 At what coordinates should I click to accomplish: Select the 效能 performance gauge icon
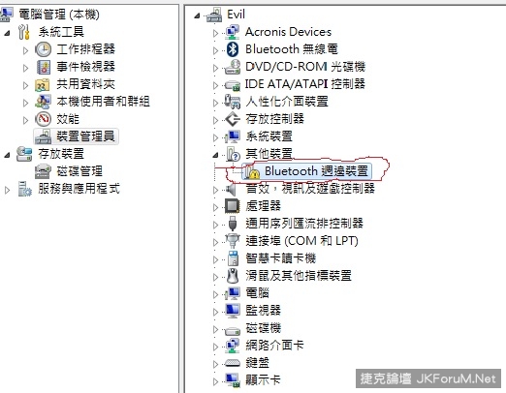tap(43, 119)
